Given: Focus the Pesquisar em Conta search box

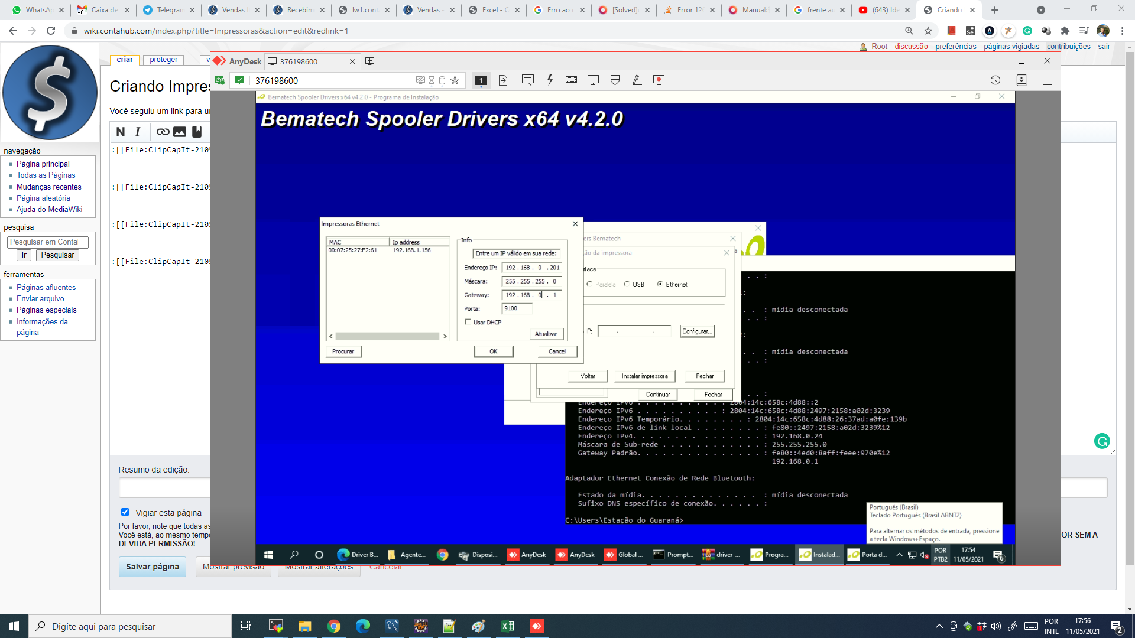Looking at the screenshot, I should (48, 242).
